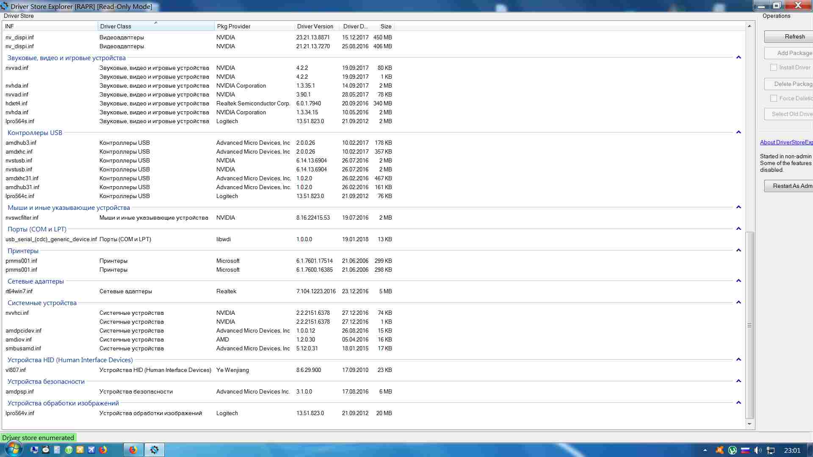Collapse the Контроллеры USB group

click(738, 132)
